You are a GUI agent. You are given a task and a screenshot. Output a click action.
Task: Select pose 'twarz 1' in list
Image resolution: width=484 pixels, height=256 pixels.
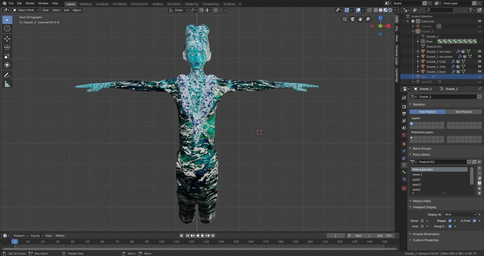(x=439, y=174)
